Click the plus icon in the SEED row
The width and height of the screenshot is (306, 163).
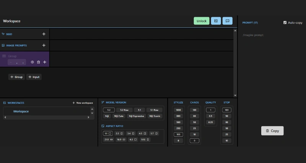click(44, 34)
